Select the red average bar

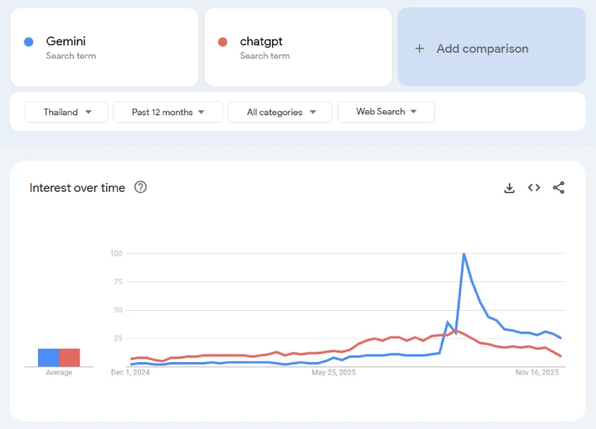pos(69,358)
